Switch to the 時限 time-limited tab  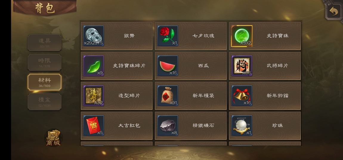[44, 62]
